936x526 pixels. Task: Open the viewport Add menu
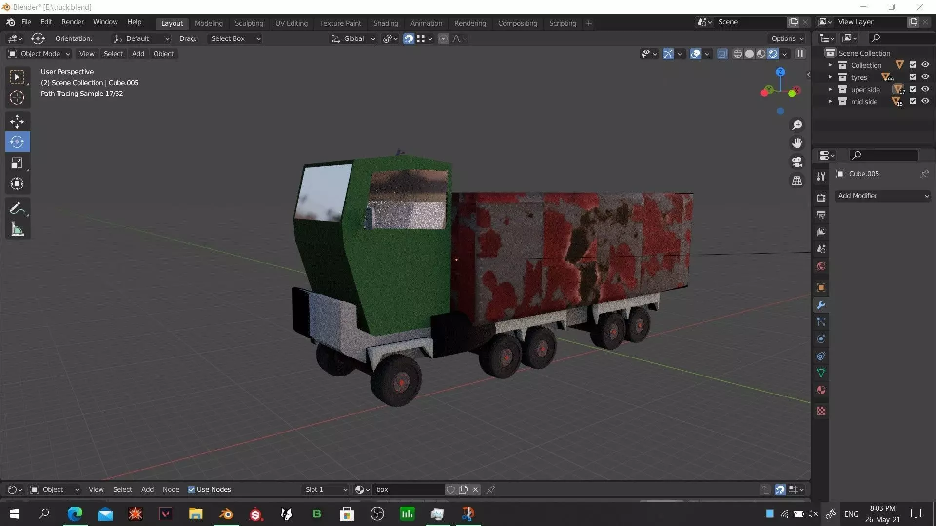pos(138,54)
